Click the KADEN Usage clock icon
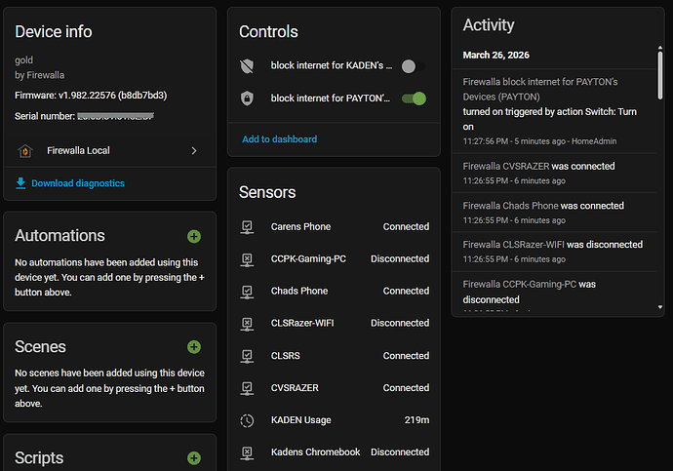Image resolution: width=673 pixels, height=471 pixels. coord(247,420)
